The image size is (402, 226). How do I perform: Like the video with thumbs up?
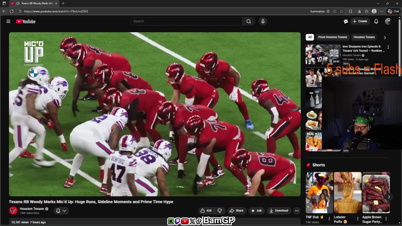[206, 211]
